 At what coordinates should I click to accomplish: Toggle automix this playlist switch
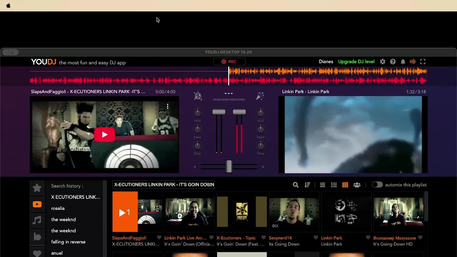tap(377, 185)
